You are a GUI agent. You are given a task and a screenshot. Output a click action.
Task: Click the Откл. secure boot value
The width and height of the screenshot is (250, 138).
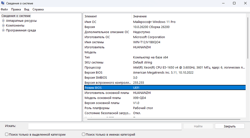pos(137,113)
